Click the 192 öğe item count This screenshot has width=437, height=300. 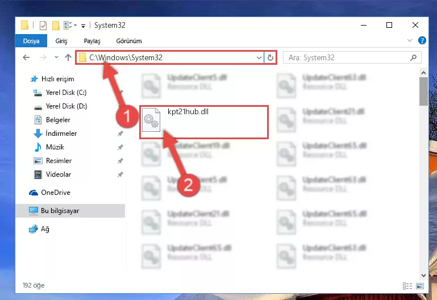[34, 285]
